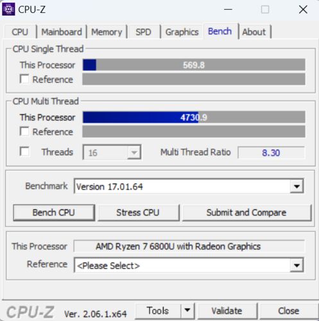Viewport: 319px width, 321px height.
Task: Enable Multi Thread Reference checkbox
Action: click(x=24, y=132)
